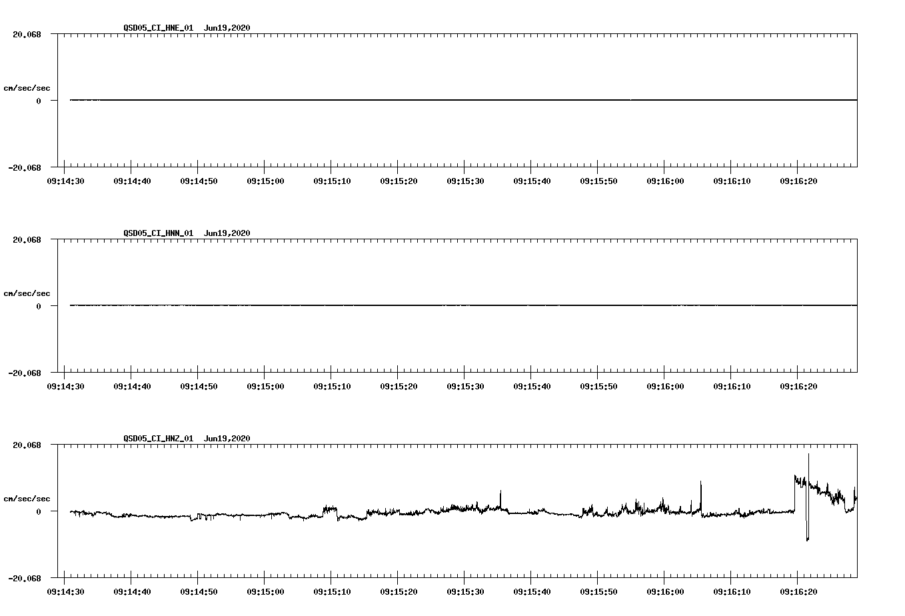Screen dimensions: 905x616
Task: Click the zero axis label of HNZ plot
Action: click(x=39, y=512)
